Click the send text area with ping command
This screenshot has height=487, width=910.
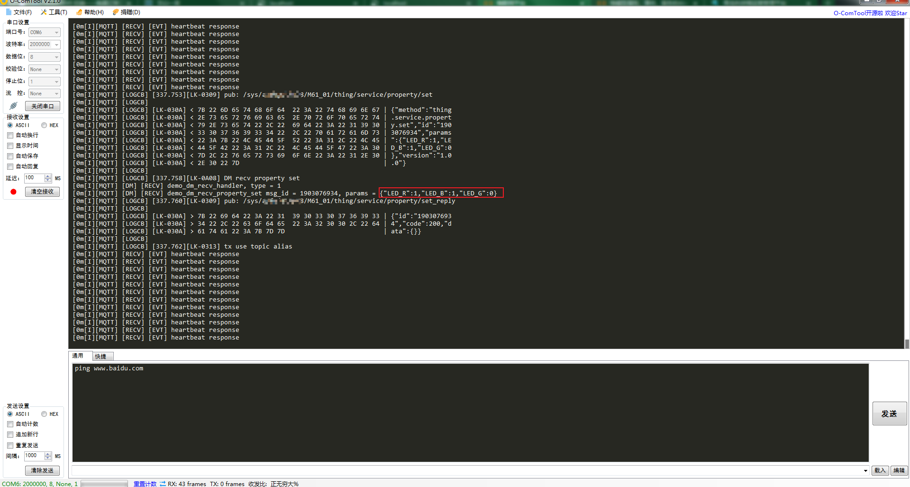pyautogui.click(x=470, y=413)
